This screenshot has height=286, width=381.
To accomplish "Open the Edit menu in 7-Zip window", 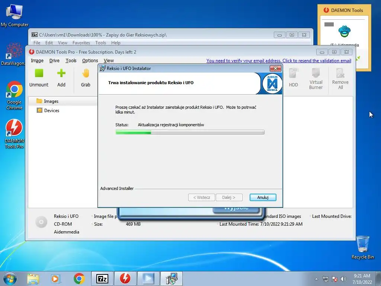I will point(49,42).
